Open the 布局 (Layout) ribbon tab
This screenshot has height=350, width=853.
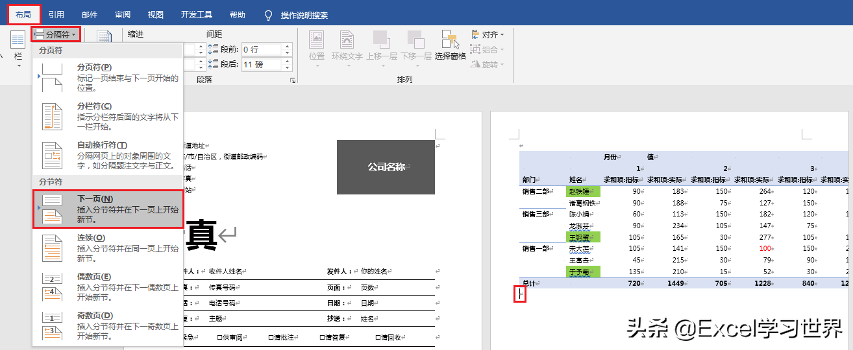pyautogui.click(x=23, y=14)
